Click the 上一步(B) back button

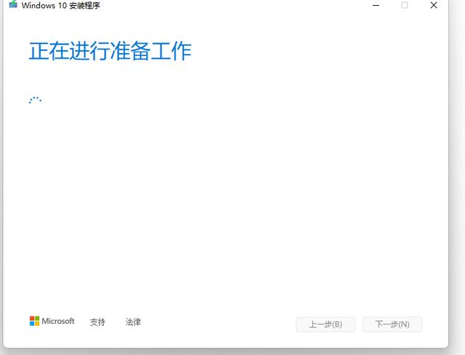click(325, 325)
